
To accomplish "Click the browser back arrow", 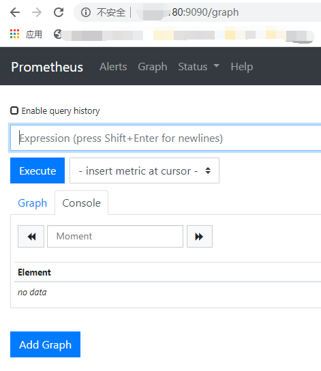I will point(15,12).
